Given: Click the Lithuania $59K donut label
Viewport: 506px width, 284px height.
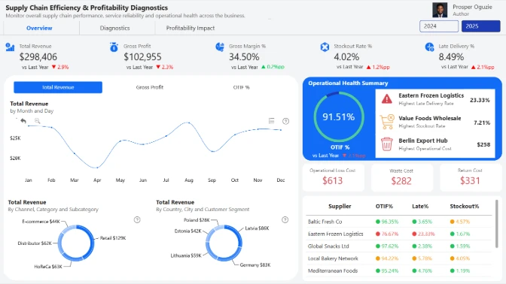Looking at the screenshot, I should click(x=186, y=255).
